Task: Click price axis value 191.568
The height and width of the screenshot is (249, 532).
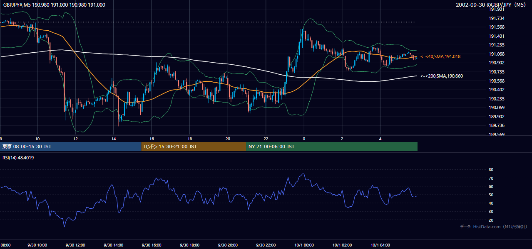Action: [496, 27]
